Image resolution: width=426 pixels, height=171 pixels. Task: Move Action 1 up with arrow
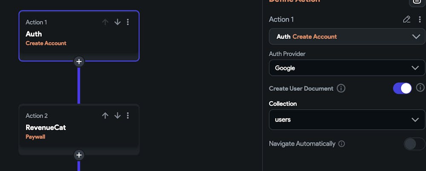click(105, 22)
